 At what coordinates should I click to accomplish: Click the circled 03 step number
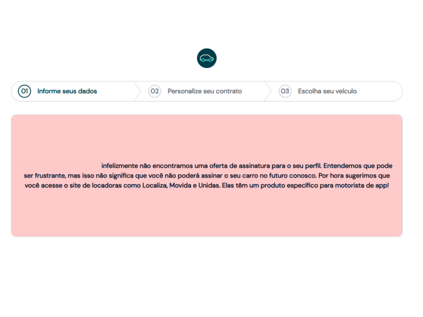[x=285, y=91]
